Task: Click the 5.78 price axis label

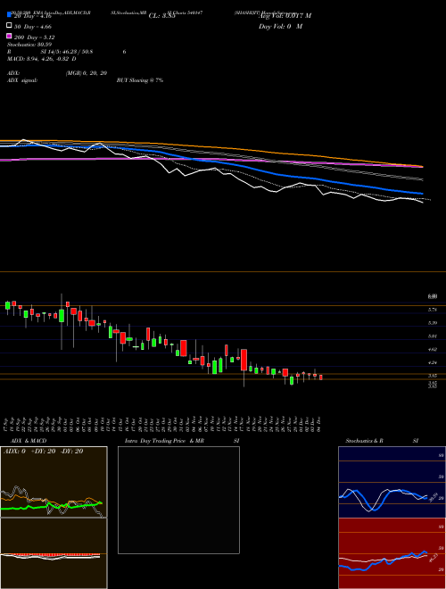Action: point(432,310)
